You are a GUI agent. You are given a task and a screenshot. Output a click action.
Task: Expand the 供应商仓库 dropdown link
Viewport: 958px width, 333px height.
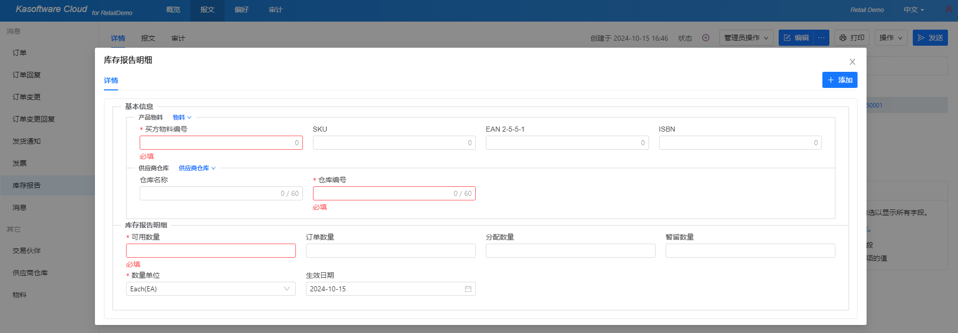(197, 168)
